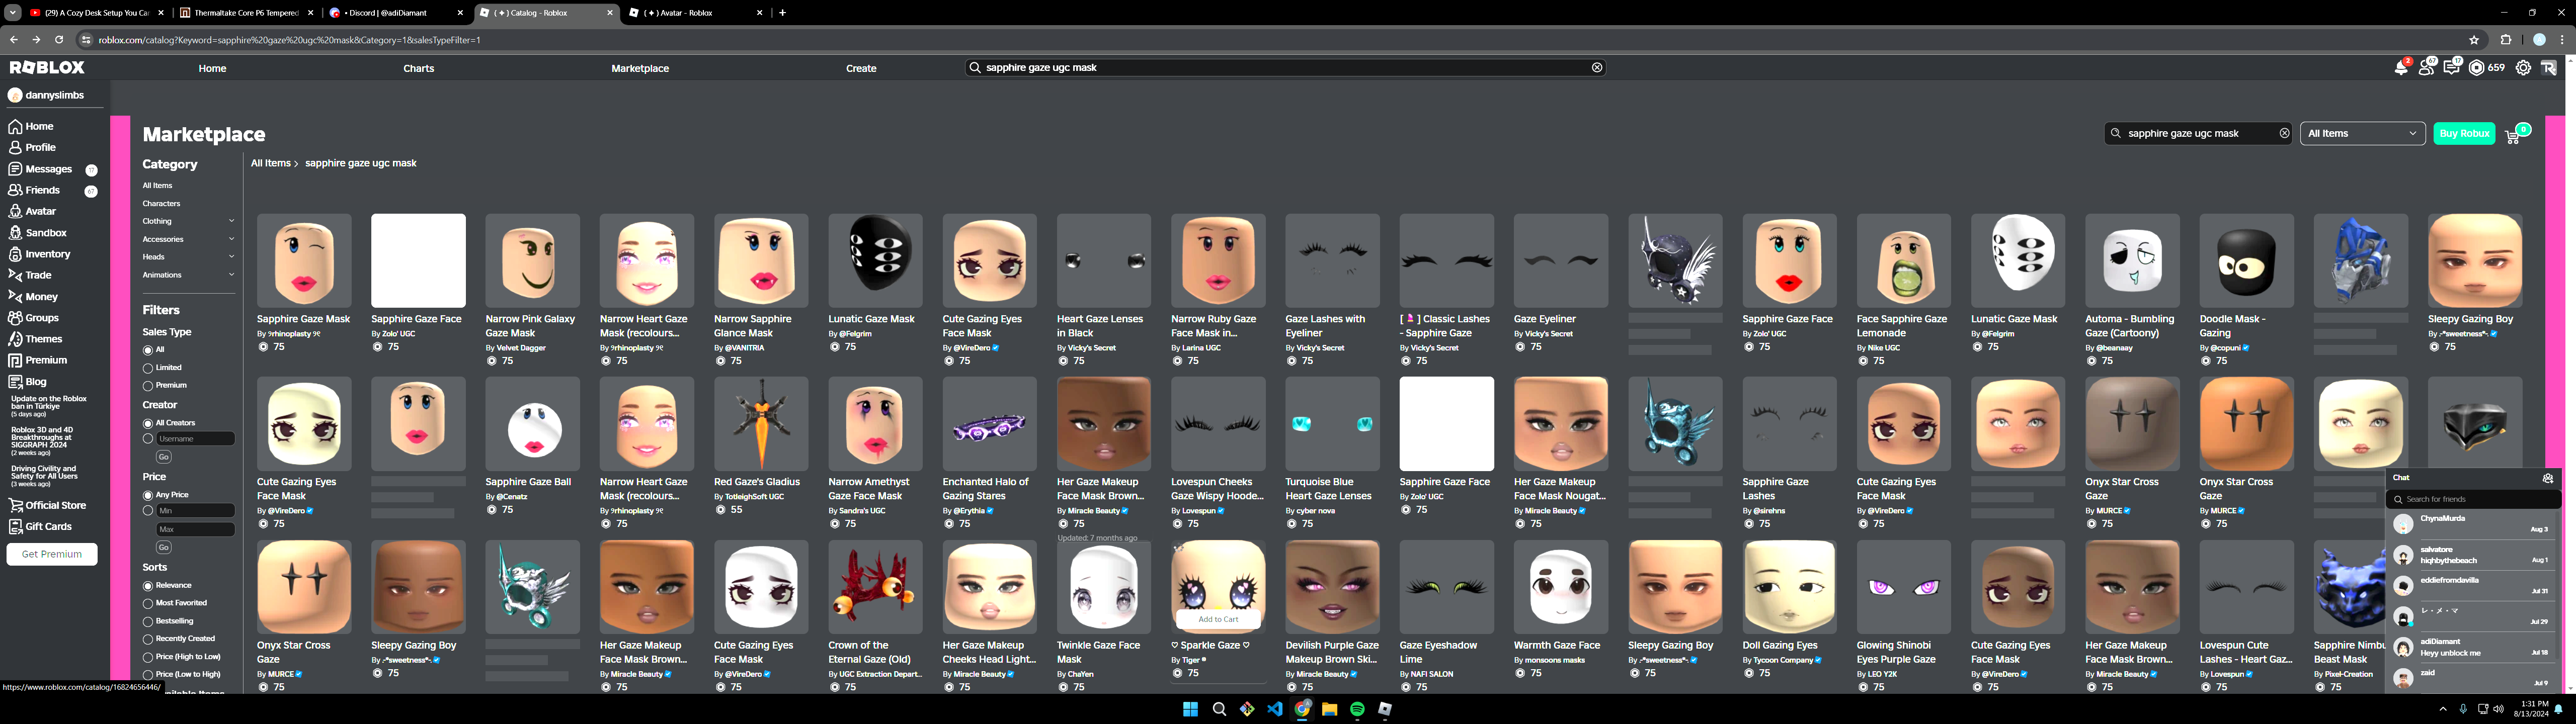Go to Inventory in the sidebar

[x=47, y=254]
